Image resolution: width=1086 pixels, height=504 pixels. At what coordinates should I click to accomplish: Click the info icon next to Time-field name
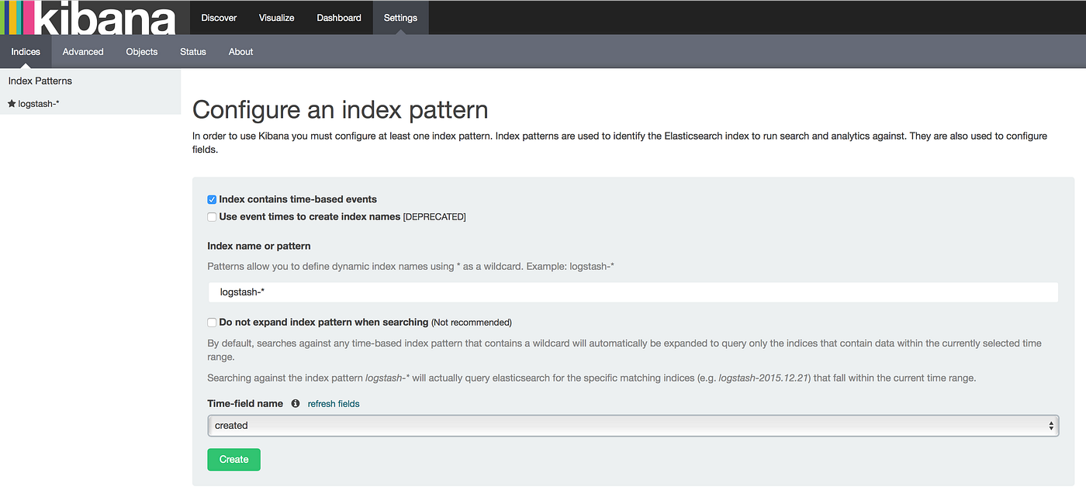[296, 404]
